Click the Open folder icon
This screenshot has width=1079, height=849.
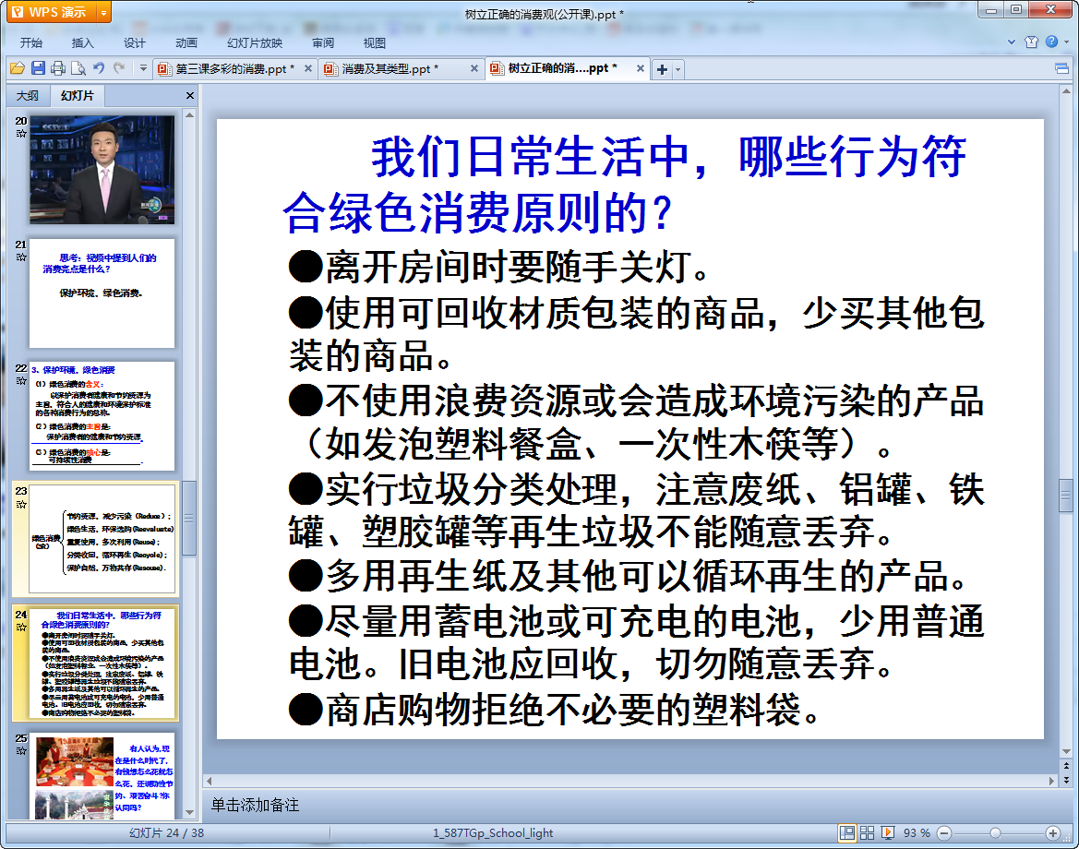click(17, 68)
